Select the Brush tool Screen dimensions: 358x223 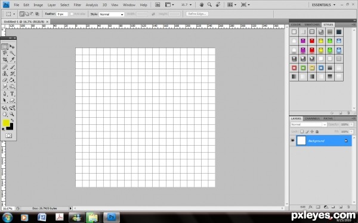(x=12, y=67)
